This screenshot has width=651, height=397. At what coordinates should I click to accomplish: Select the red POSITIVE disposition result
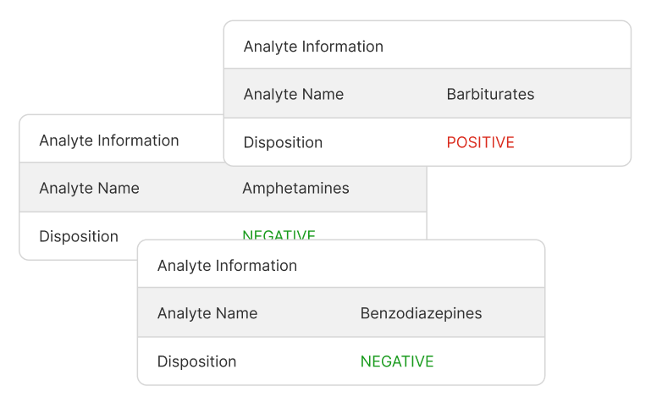point(480,142)
